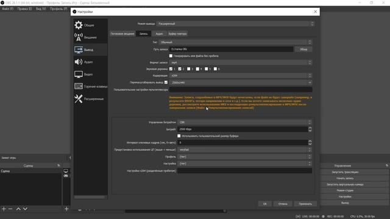Click the add scene plus icon

coord(4,209)
